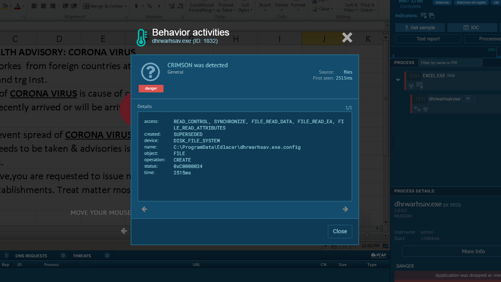The height and width of the screenshot is (282, 501).
Task: Open the Text report
Action: point(428,39)
